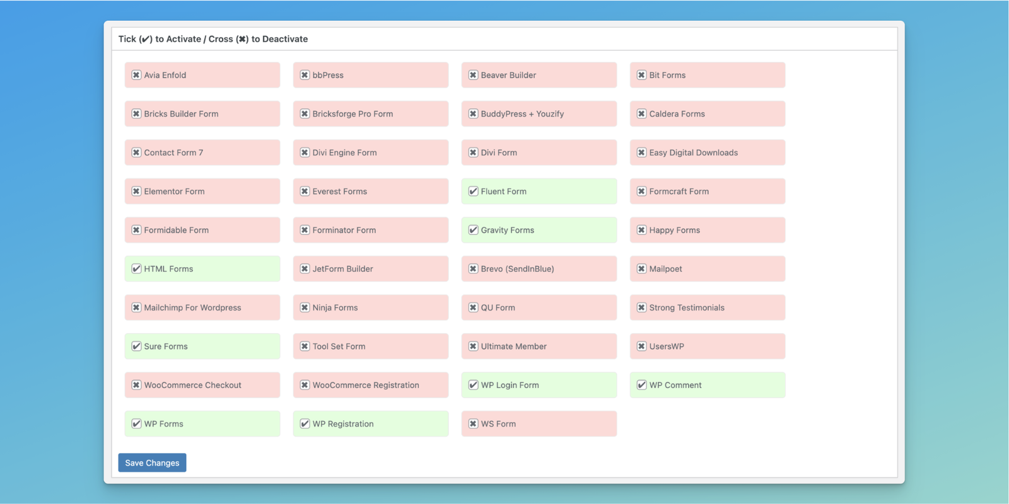The width and height of the screenshot is (1009, 504).
Task: Enable the Beaver Builder checkbox
Action: click(473, 75)
